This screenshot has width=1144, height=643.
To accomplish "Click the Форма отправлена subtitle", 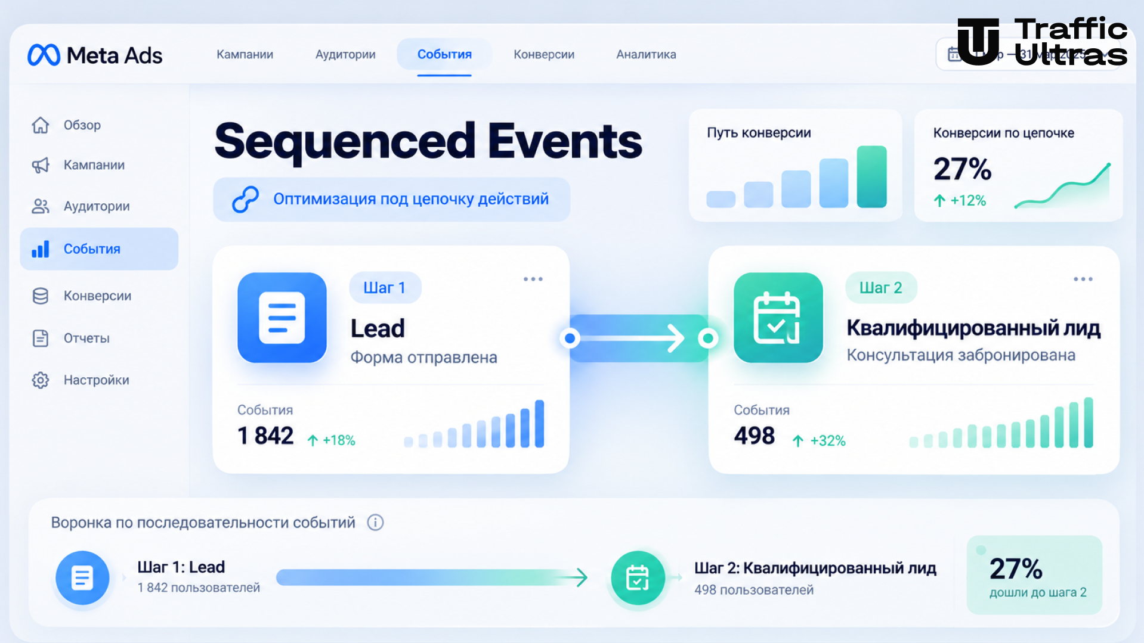I will pos(423,358).
